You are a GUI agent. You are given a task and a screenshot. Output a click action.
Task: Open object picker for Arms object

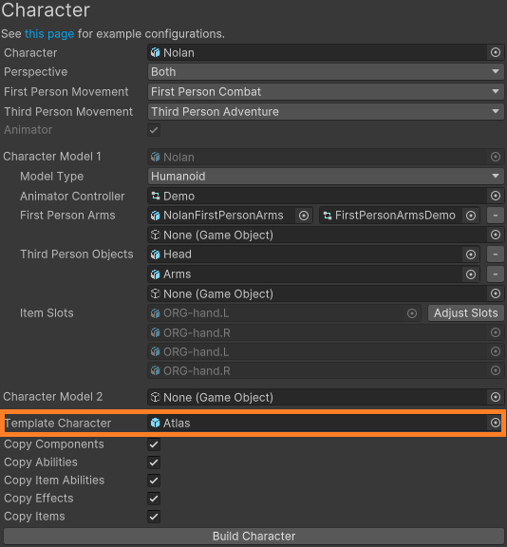click(471, 274)
